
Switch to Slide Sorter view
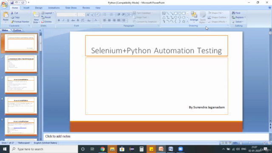click(x=226, y=143)
